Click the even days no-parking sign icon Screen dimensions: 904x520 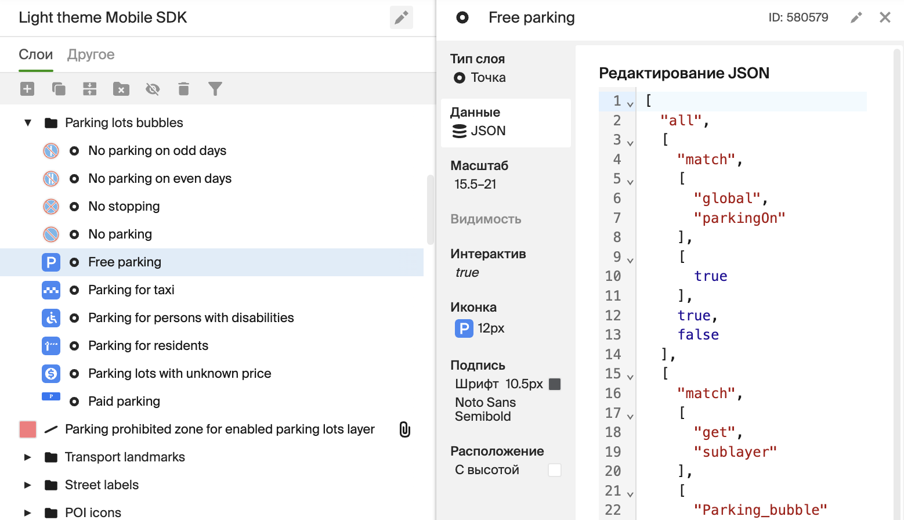pos(51,179)
